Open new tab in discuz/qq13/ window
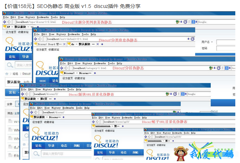240x163 pixels. (123, 126)
